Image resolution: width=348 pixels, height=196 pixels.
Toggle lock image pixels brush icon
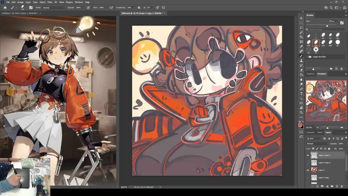click(x=317, y=149)
